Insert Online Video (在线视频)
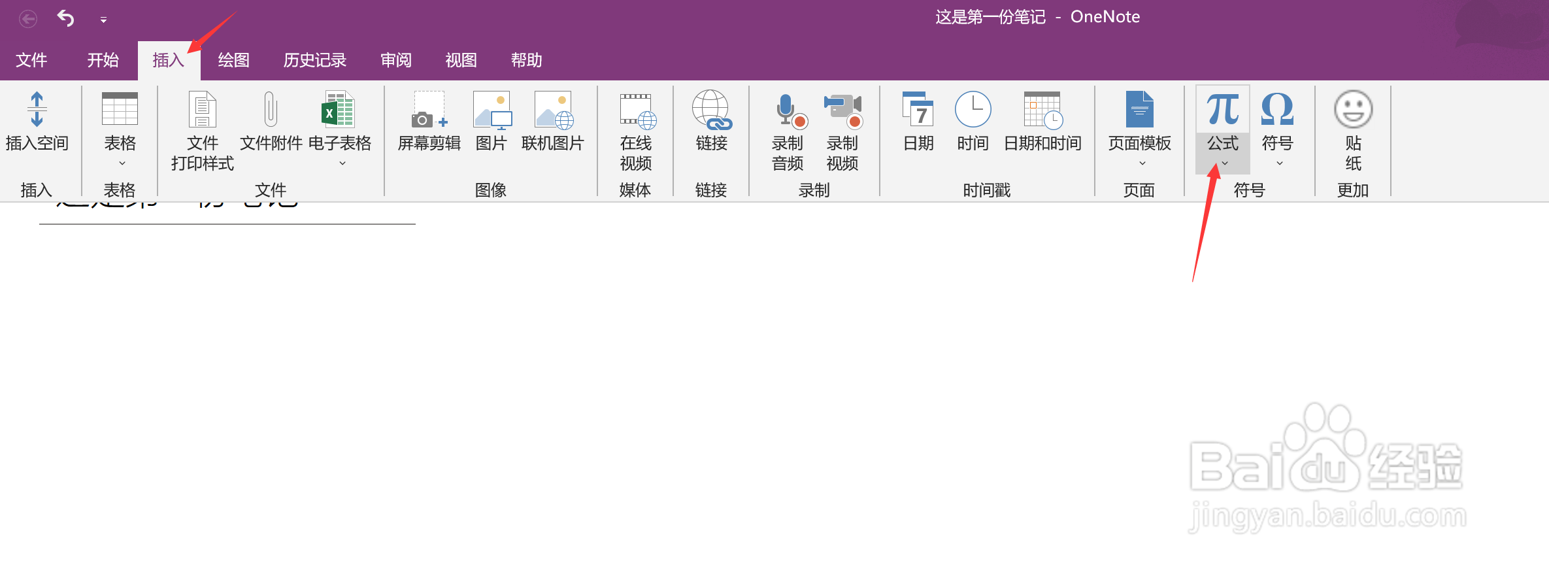Image resolution: width=1549 pixels, height=568 pixels. 637,110
